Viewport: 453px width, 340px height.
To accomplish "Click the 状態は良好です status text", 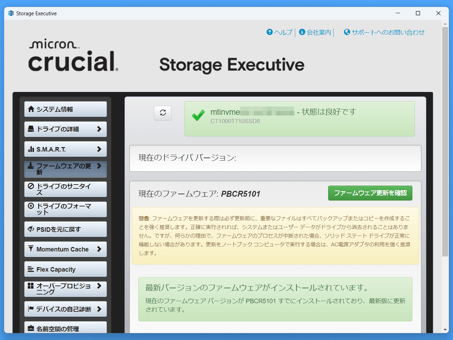I will (329, 112).
